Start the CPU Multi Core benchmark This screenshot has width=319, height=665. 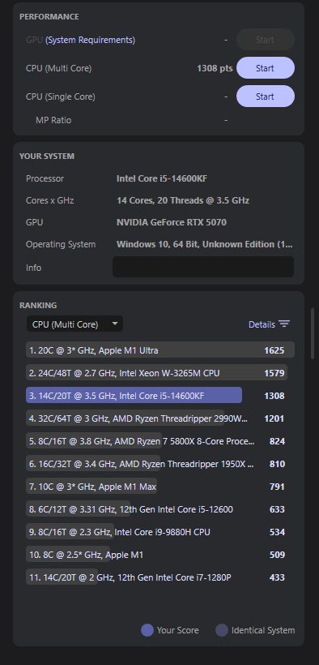tap(266, 68)
